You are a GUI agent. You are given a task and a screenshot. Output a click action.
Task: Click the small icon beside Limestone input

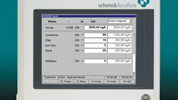click(x=82, y=35)
